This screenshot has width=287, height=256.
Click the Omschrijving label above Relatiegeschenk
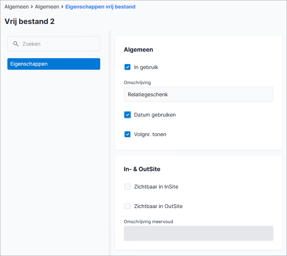click(x=137, y=83)
